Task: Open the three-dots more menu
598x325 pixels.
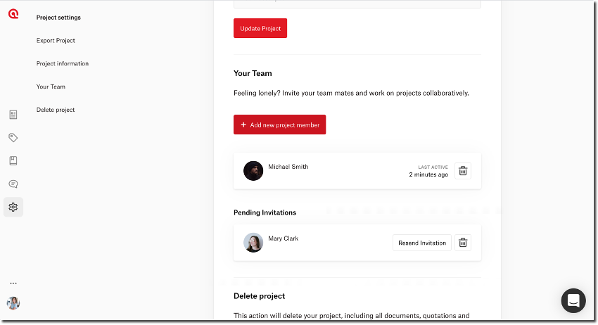Action: [13, 283]
